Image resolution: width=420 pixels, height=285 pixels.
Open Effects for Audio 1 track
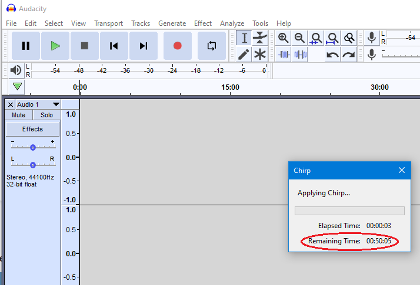click(32, 129)
